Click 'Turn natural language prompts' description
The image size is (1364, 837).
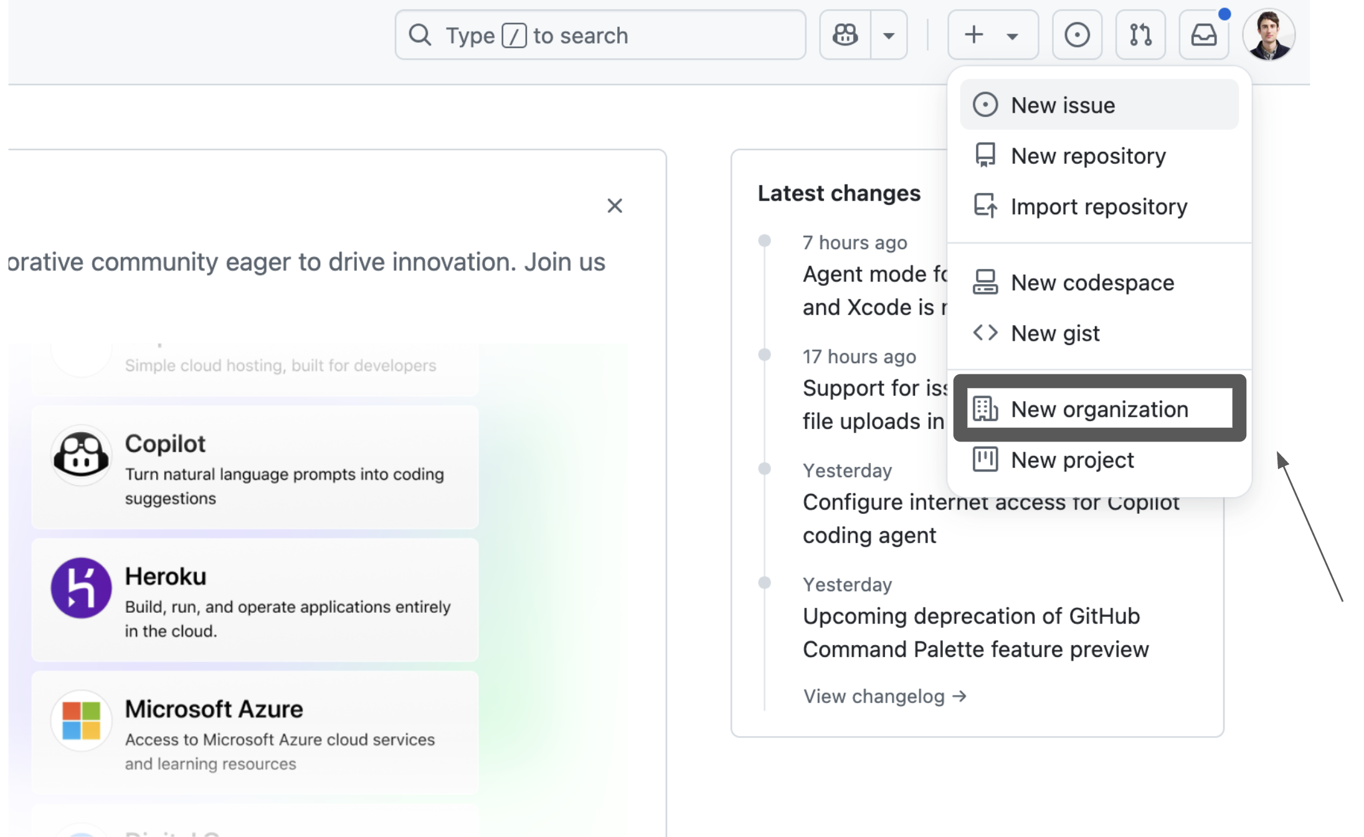point(285,486)
